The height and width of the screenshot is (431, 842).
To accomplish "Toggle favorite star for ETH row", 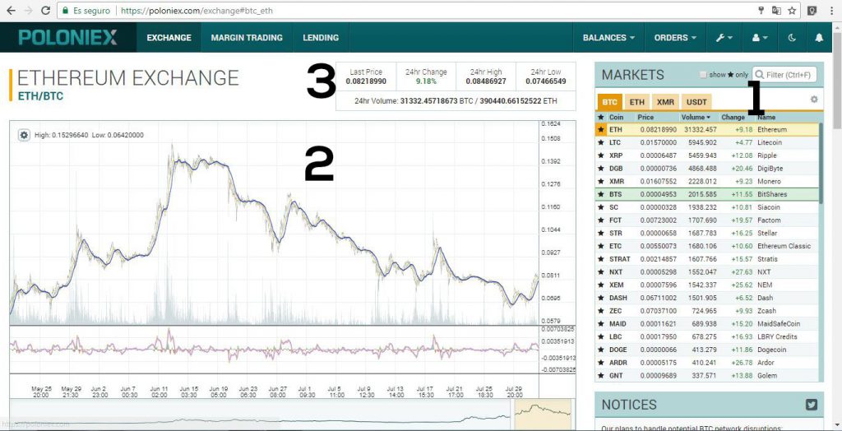I will (601, 129).
